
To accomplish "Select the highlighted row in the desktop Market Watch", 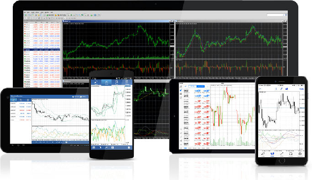I will pos(42,50).
